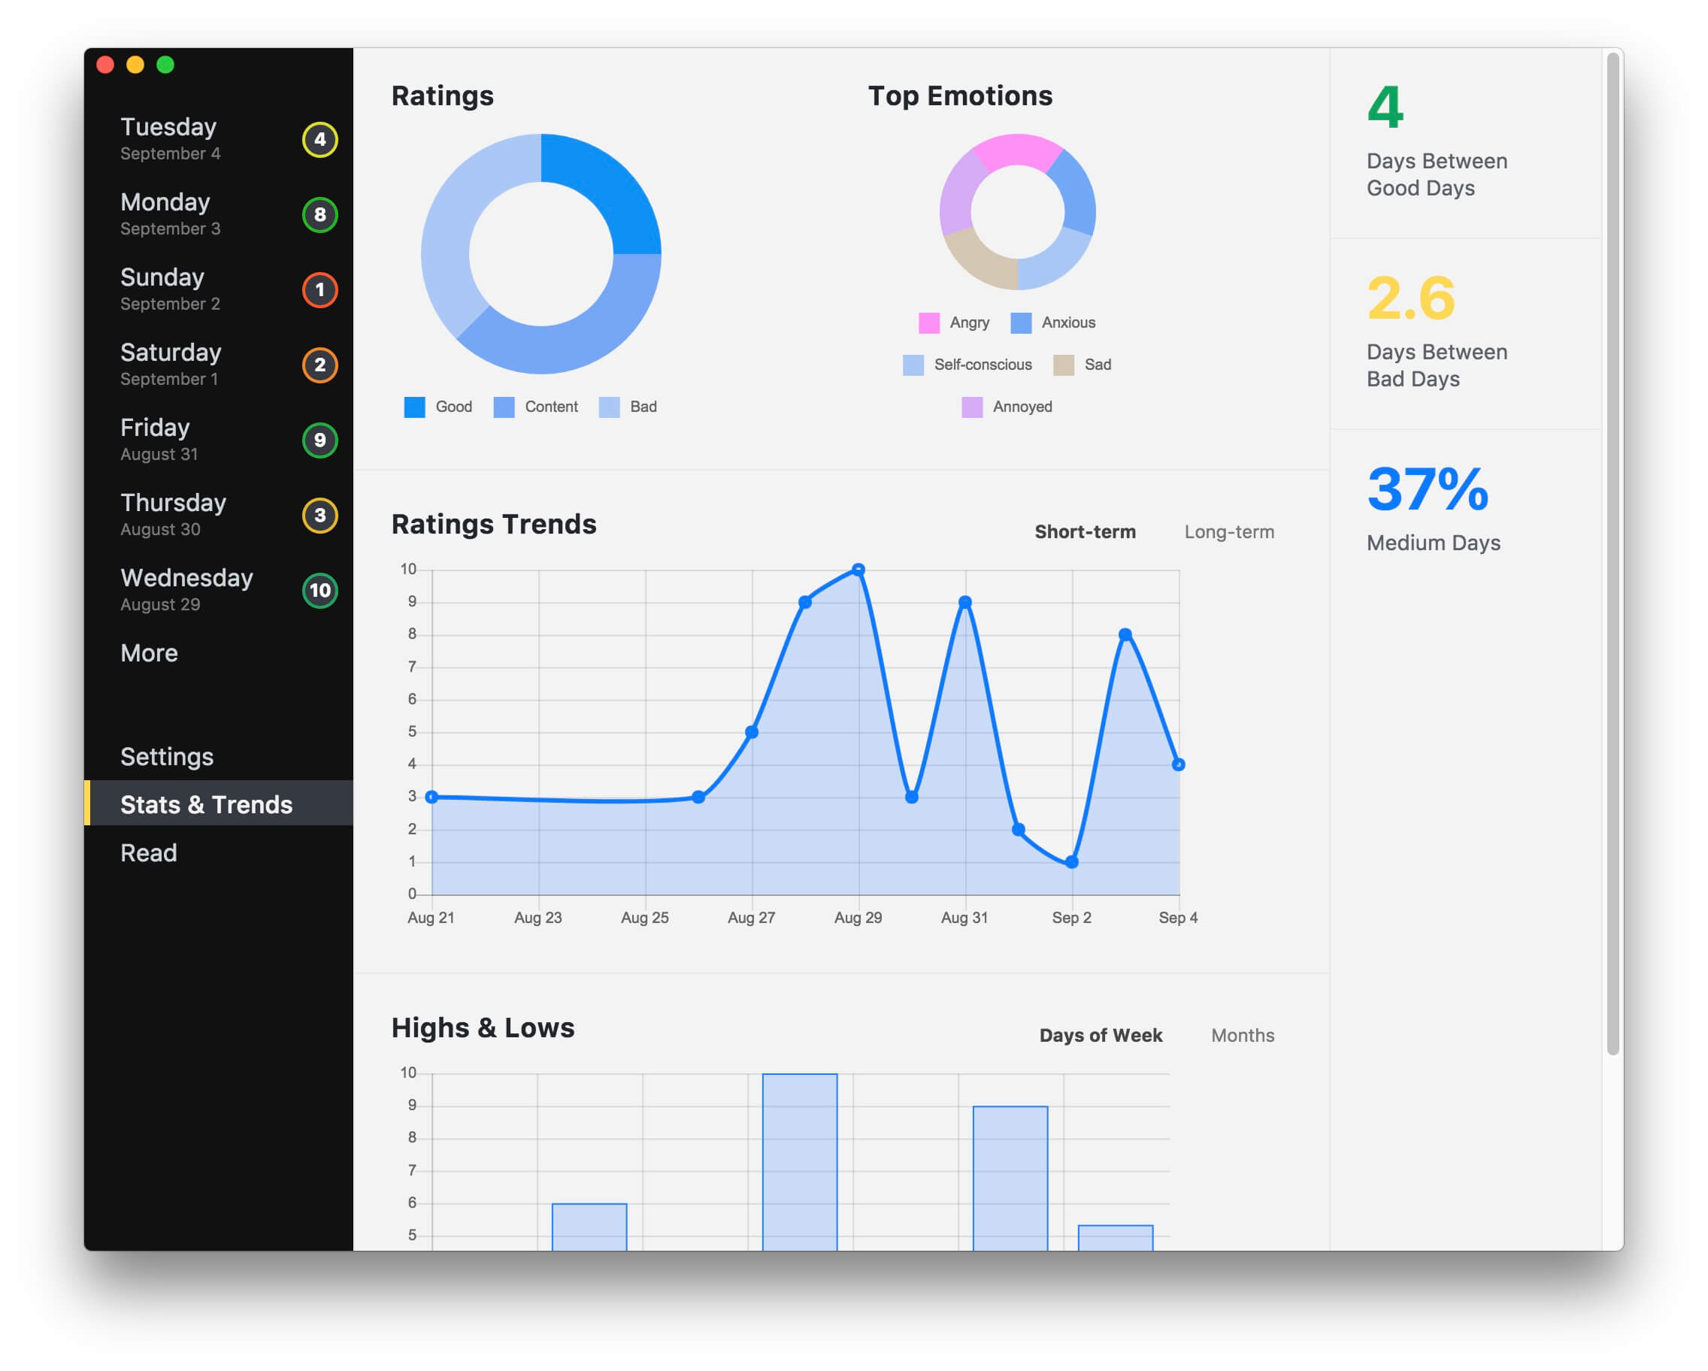Click the green macOS zoom window button
Image resolution: width=1708 pixels, height=1371 pixels.
[x=165, y=65]
